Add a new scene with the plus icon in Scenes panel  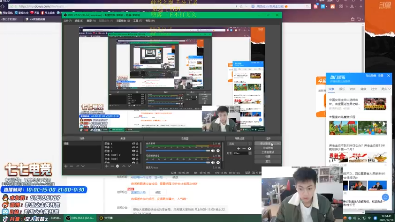pyautogui.click(x=66, y=166)
